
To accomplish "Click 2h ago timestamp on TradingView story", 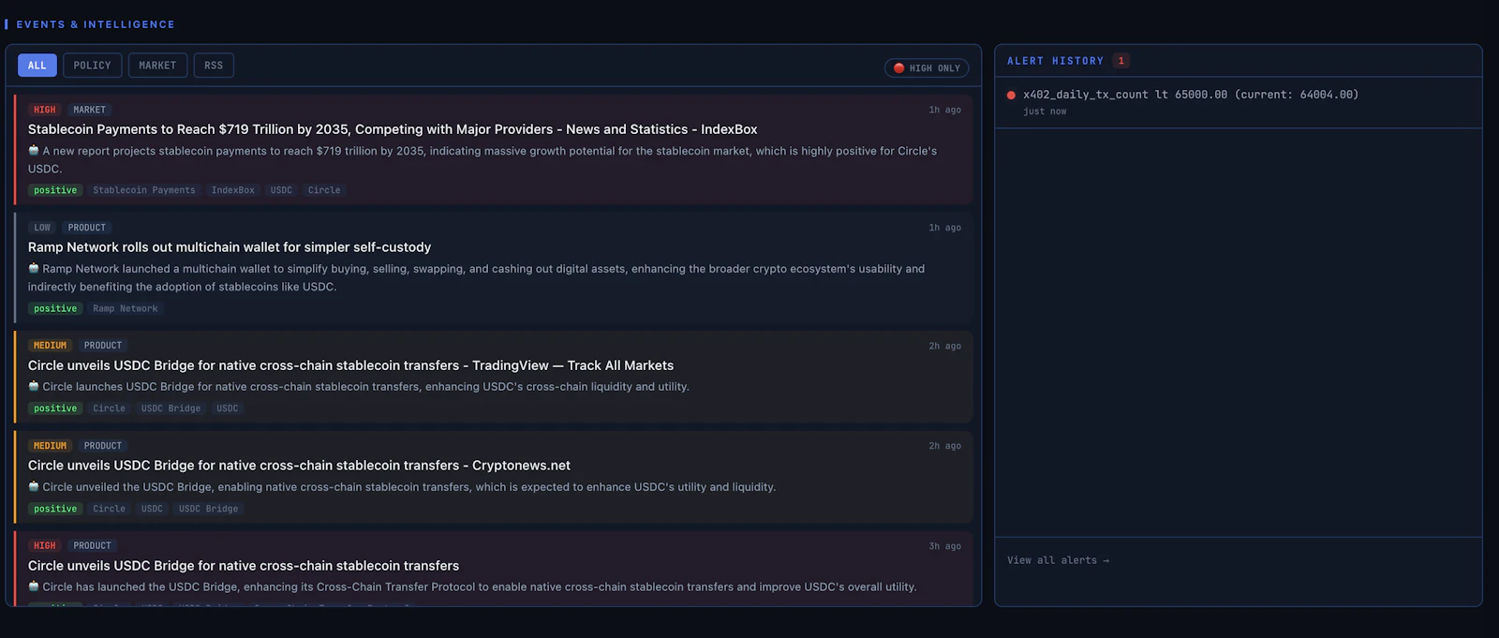I will tap(944, 346).
